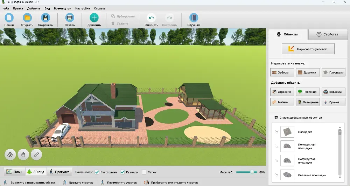Click the Список добавленных объектов layers icon
The image size is (350, 186).
pos(276,117)
